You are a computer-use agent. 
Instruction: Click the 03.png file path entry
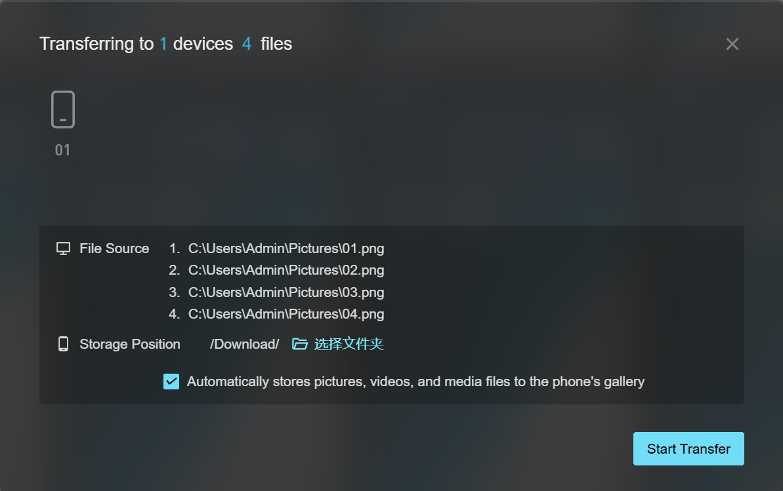click(286, 292)
